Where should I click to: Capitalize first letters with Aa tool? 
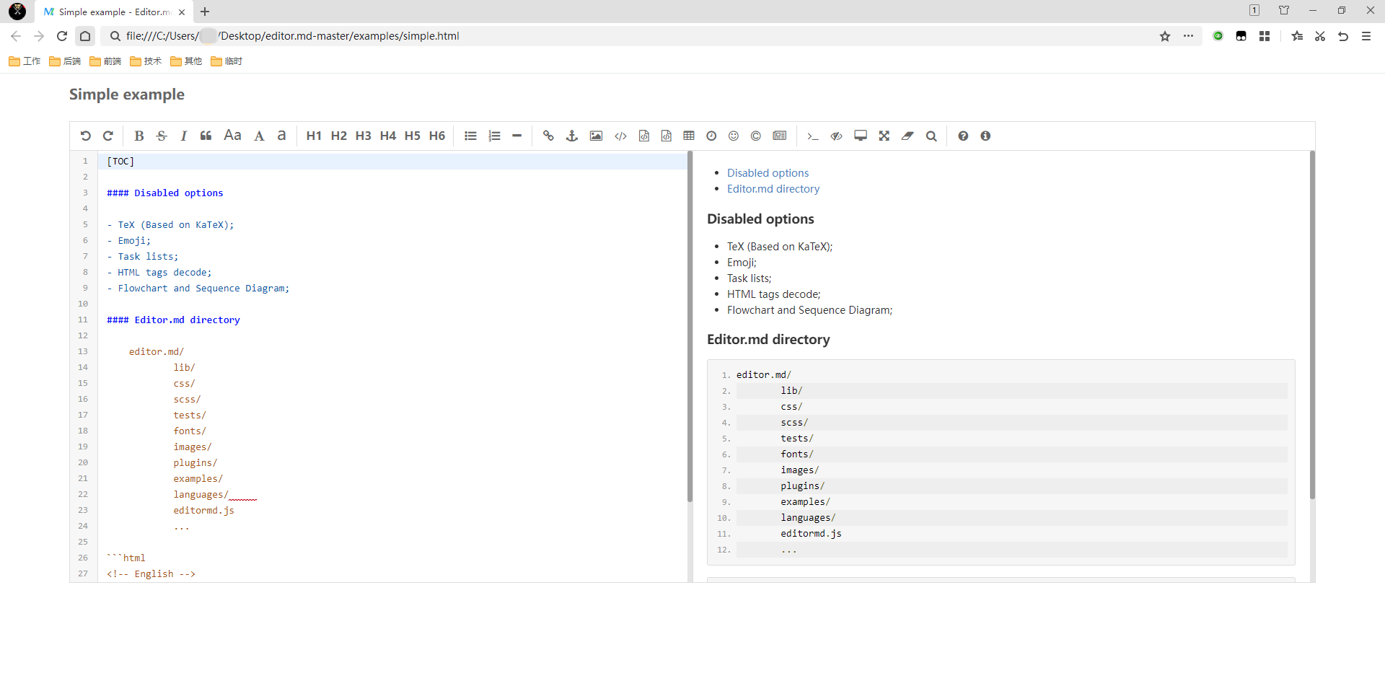(x=232, y=136)
